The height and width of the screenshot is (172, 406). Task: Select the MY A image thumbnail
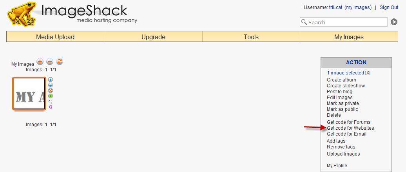(29, 94)
